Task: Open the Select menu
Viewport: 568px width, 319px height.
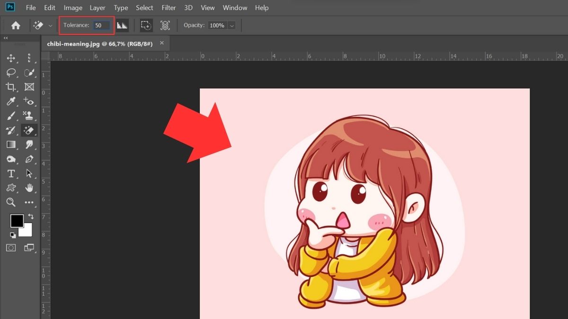Action: 144,8
